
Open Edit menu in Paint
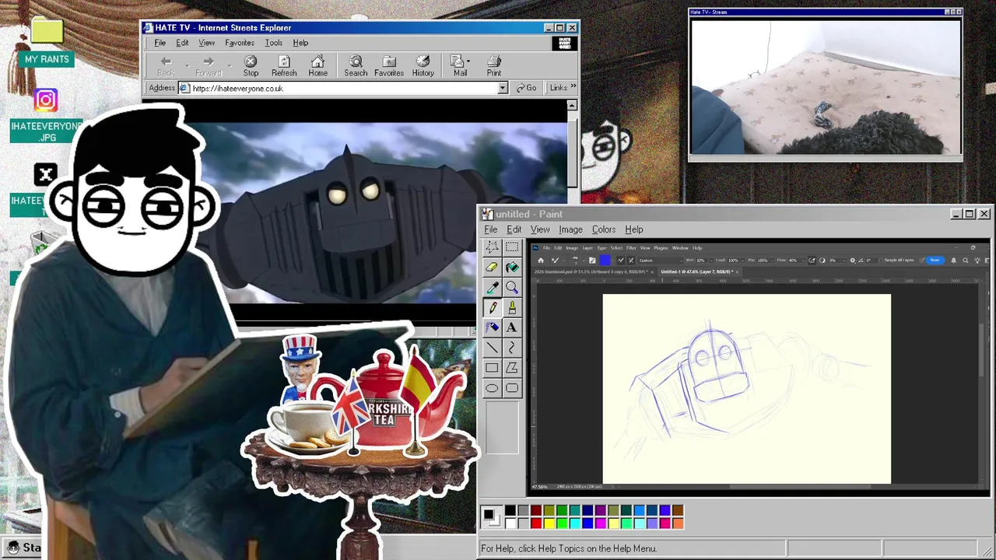[514, 229]
